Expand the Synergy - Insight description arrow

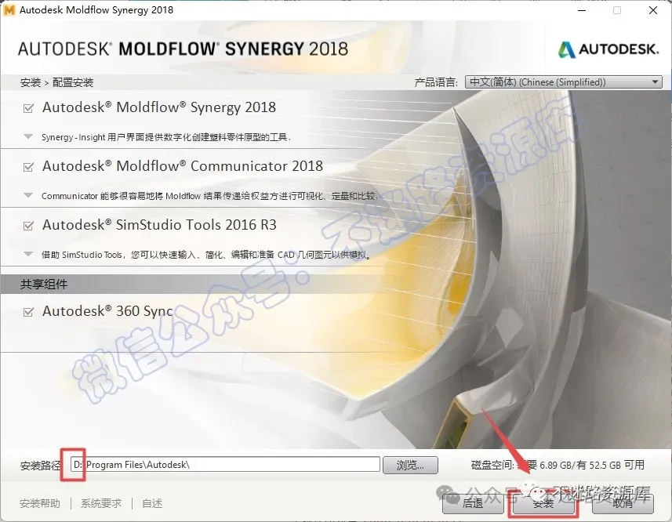[28, 136]
